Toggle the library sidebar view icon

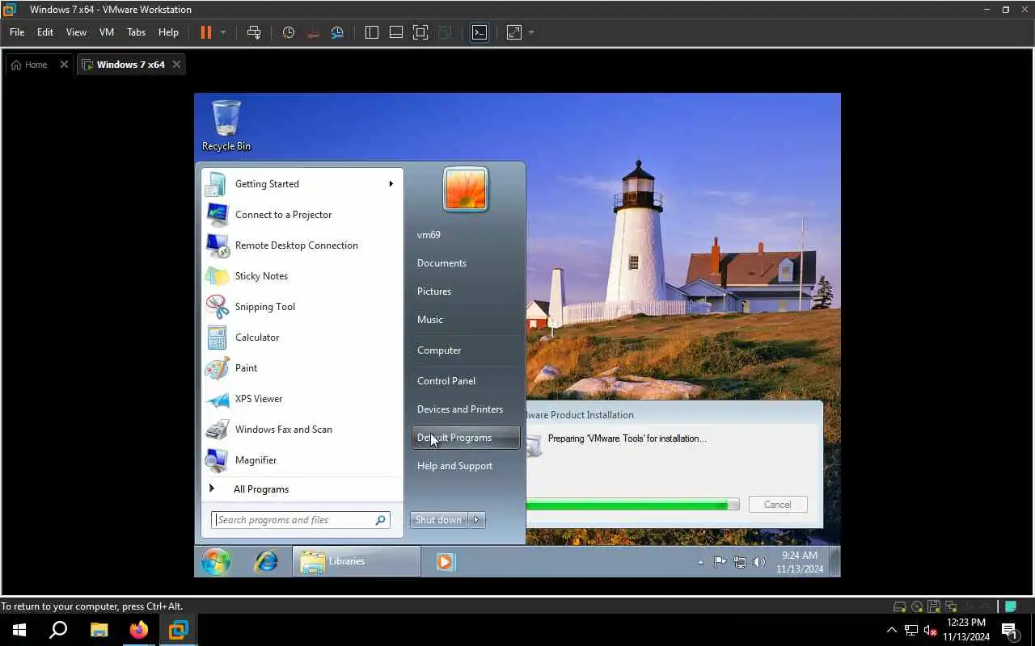tap(372, 32)
